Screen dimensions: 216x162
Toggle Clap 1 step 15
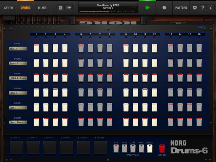tap(190, 92)
